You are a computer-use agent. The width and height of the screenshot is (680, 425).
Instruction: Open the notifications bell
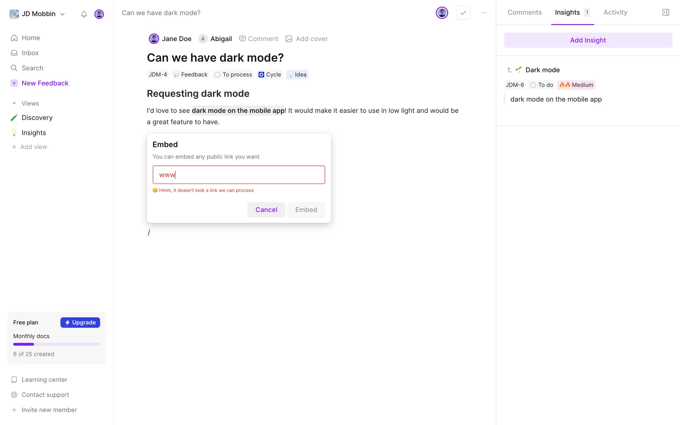(84, 14)
